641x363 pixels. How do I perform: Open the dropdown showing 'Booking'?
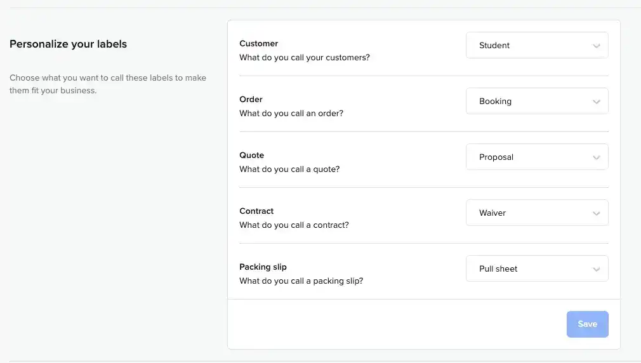click(536, 102)
